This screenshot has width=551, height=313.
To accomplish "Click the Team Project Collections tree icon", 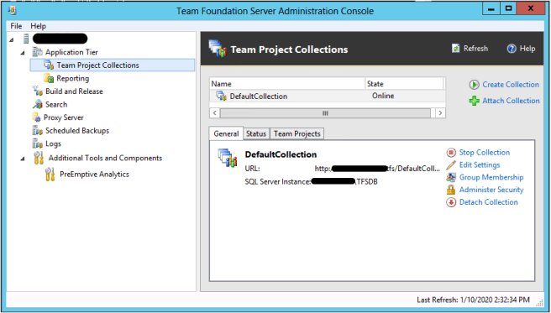I will point(49,65).
